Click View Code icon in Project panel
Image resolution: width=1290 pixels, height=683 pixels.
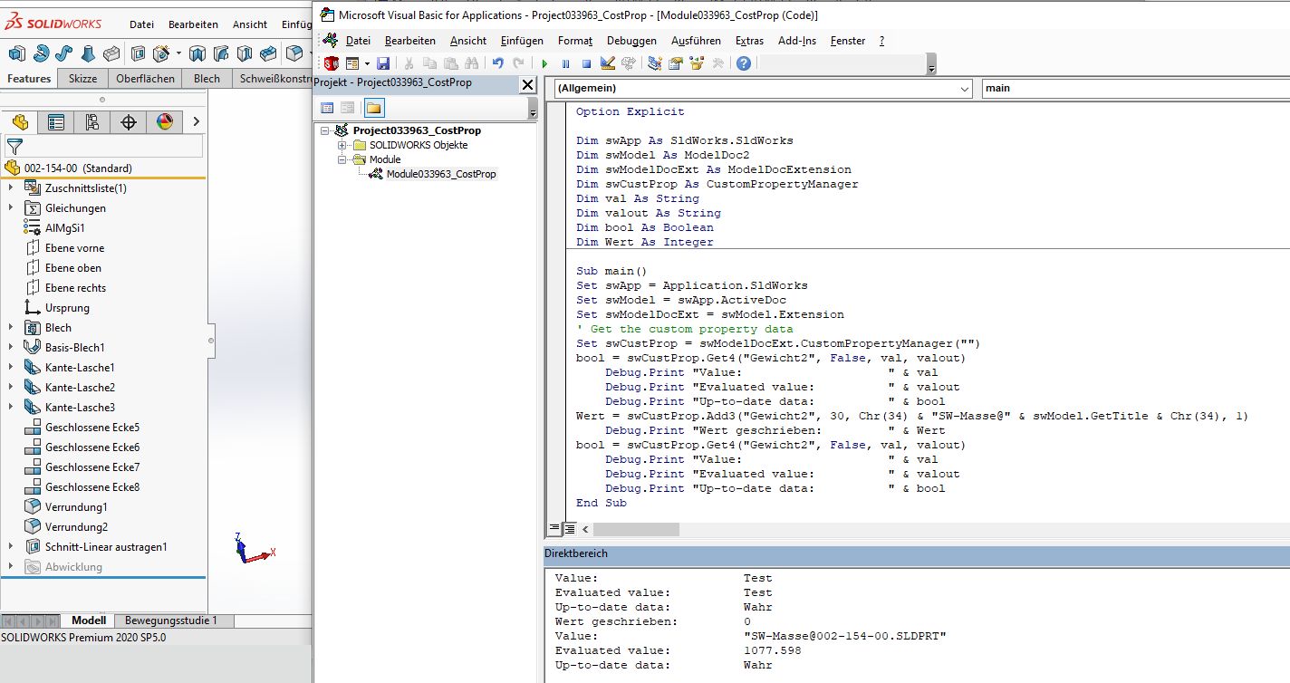pyautogui.click(x=328, y=108)
